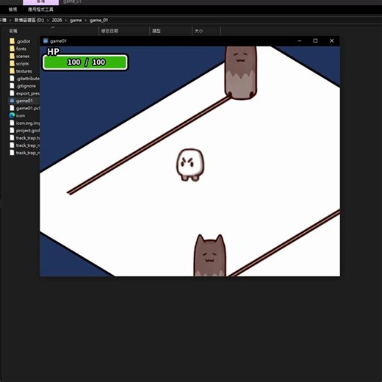Image resolution: width=382 pixels, height=382 pixels.
Task: Click the HP label in game window
Action: click(x=53, y=51)
